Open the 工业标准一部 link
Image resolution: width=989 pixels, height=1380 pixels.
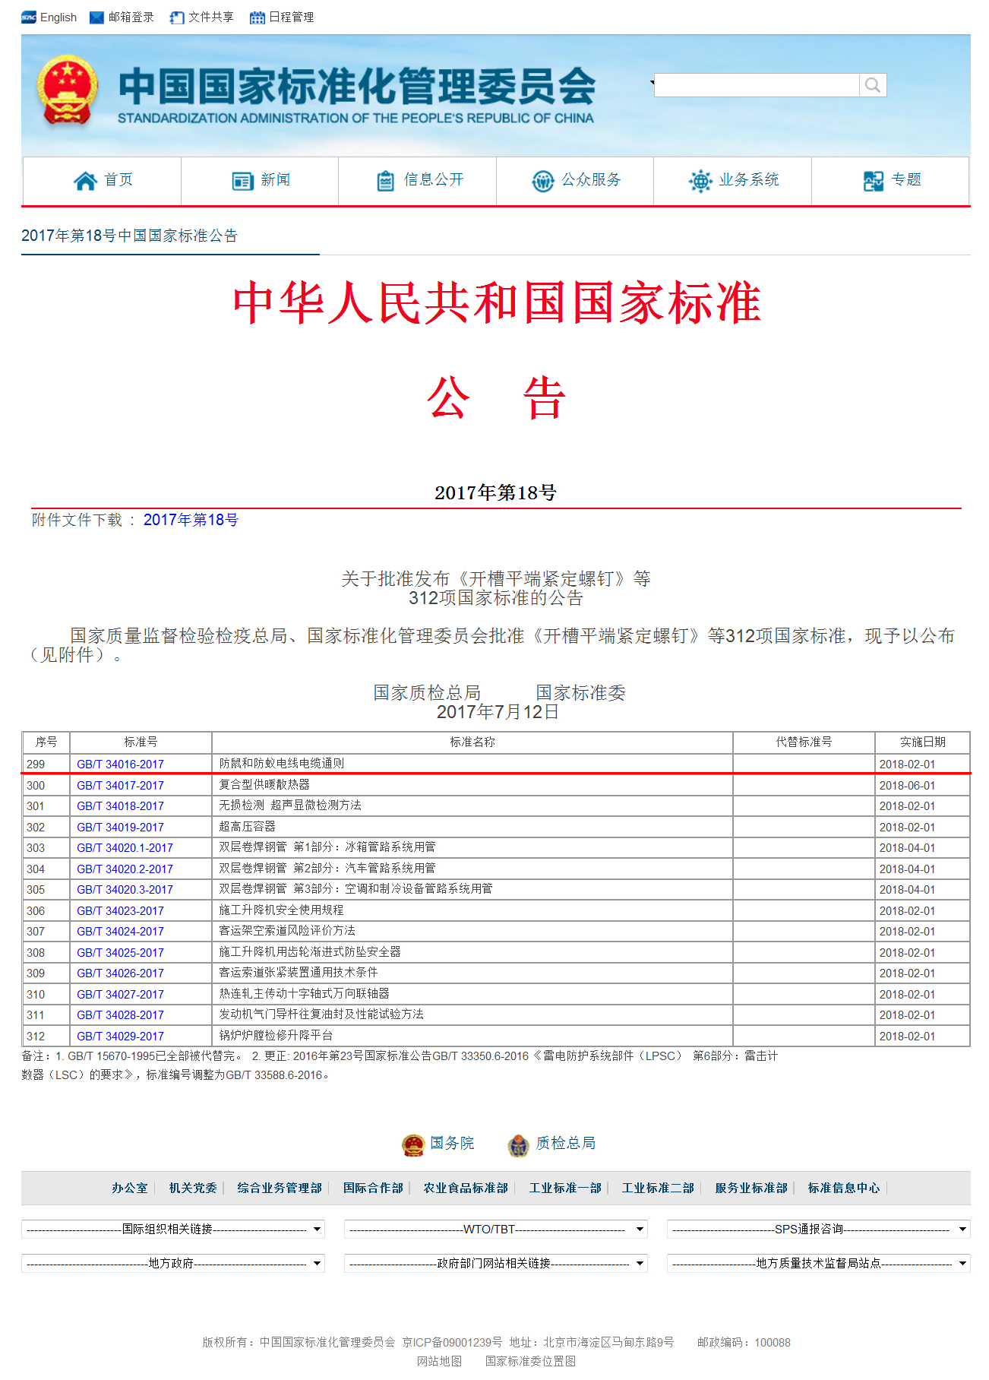(565, 1188)
